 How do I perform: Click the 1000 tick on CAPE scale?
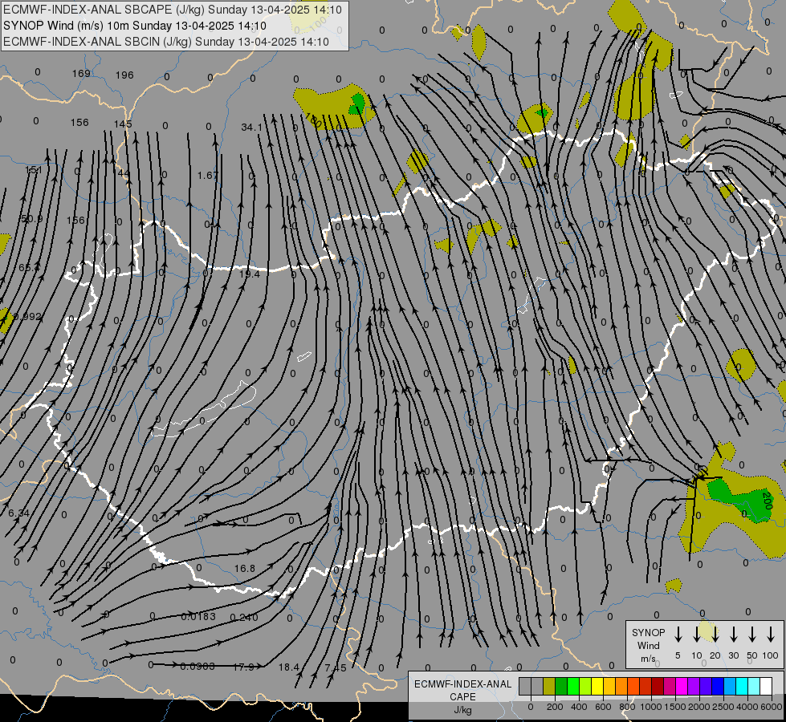coord(650,707)
